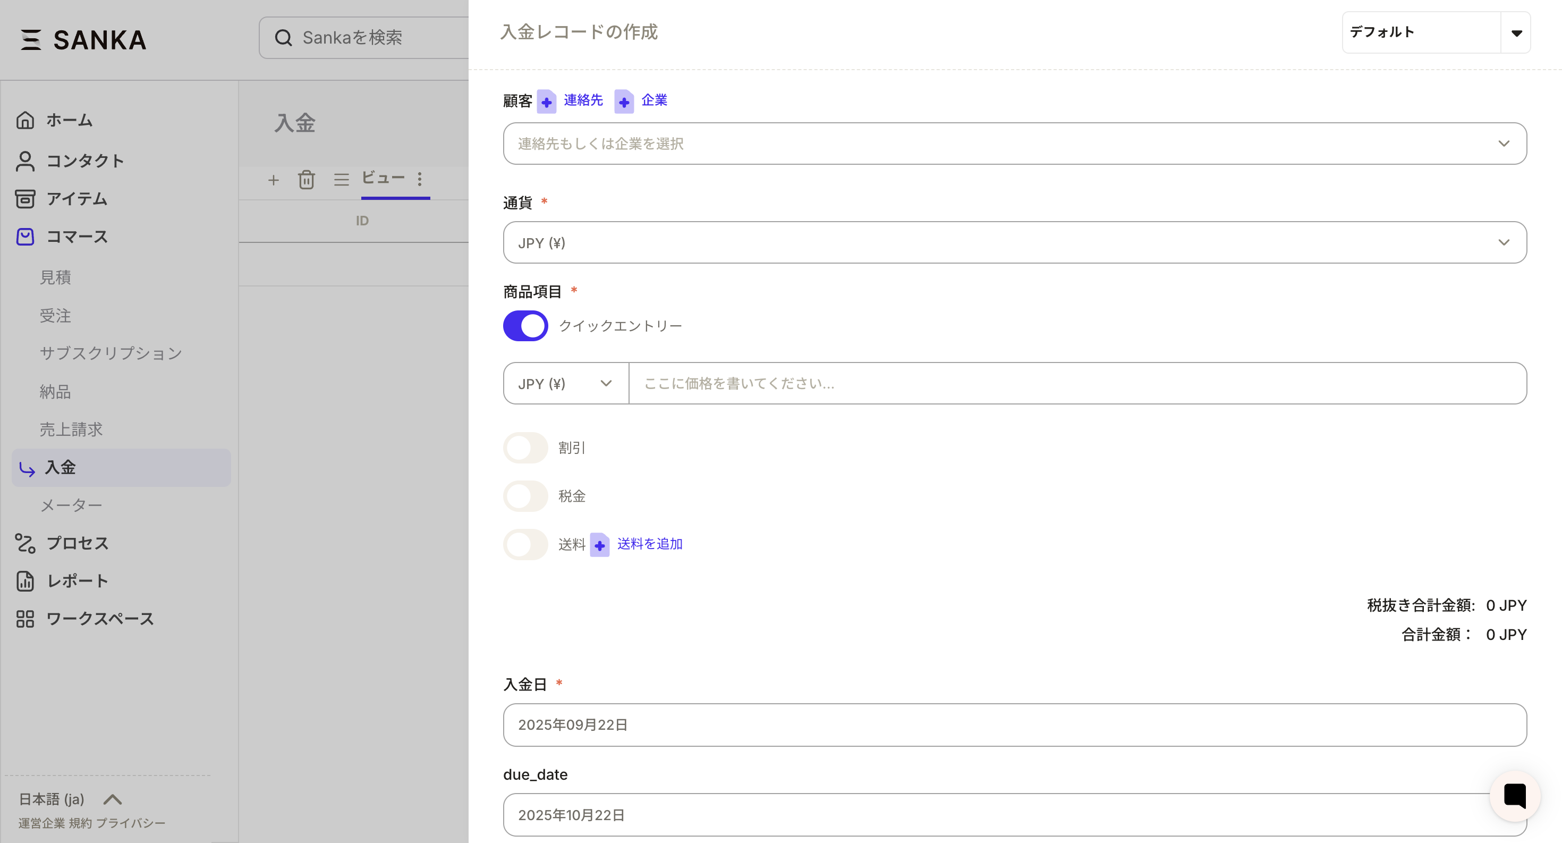Open the chat widget bubble icon
The width and height of the screenshot is (1562, 843).
tap(1514, 795)
